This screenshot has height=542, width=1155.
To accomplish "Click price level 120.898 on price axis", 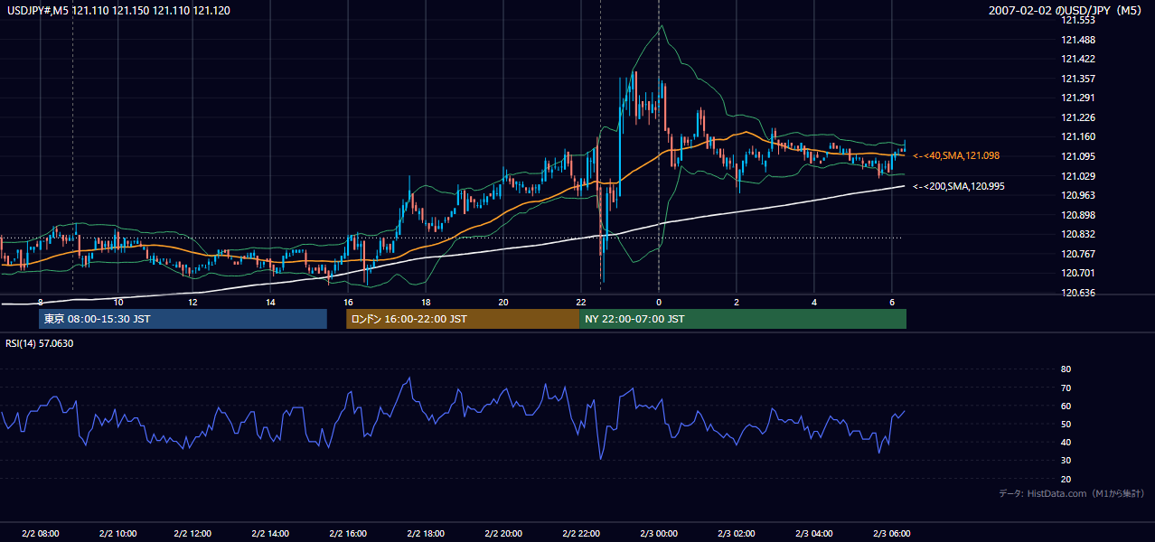I will click(x=1077, y=215).
